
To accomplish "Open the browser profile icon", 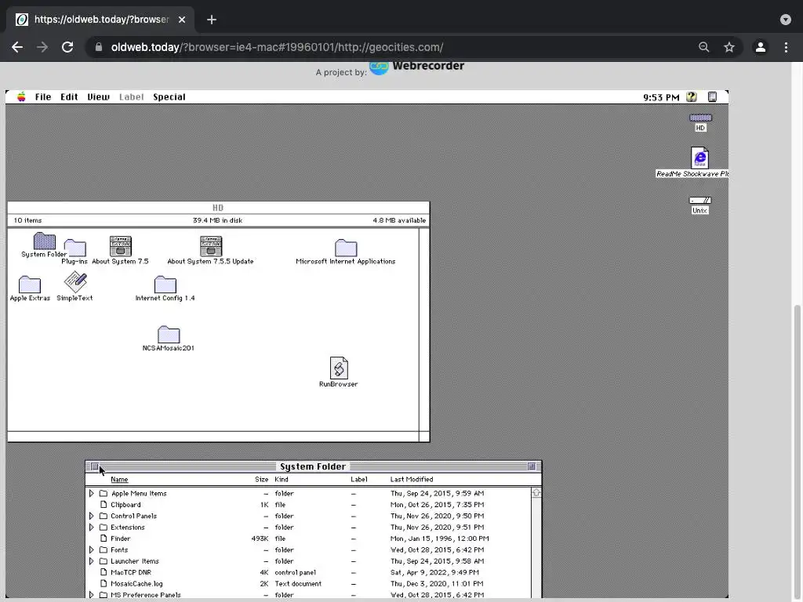I will (761, 47).
